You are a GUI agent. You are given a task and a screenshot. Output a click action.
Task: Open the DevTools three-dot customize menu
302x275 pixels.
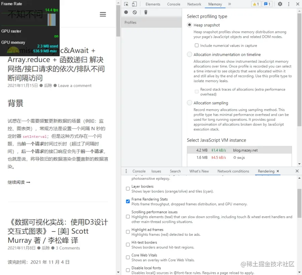[x=289, y=4]
